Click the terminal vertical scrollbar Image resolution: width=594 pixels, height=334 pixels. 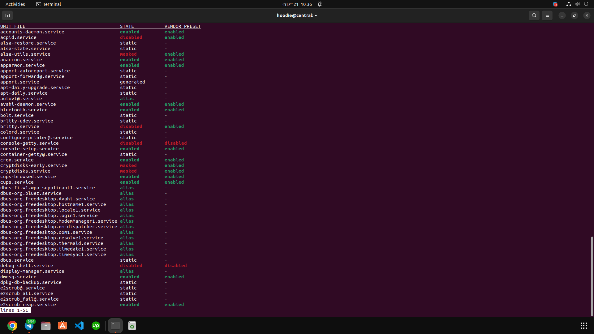tap(592, 276)
